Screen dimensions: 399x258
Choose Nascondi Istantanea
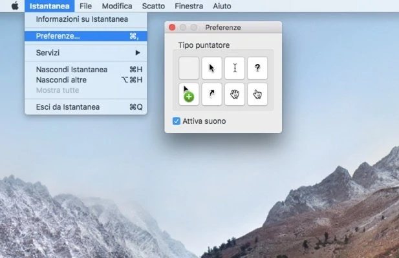[86, 70]
